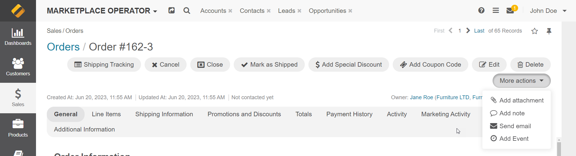Choose Add attachment from the menu
The image size is (576, 156).
coord(517,100)
